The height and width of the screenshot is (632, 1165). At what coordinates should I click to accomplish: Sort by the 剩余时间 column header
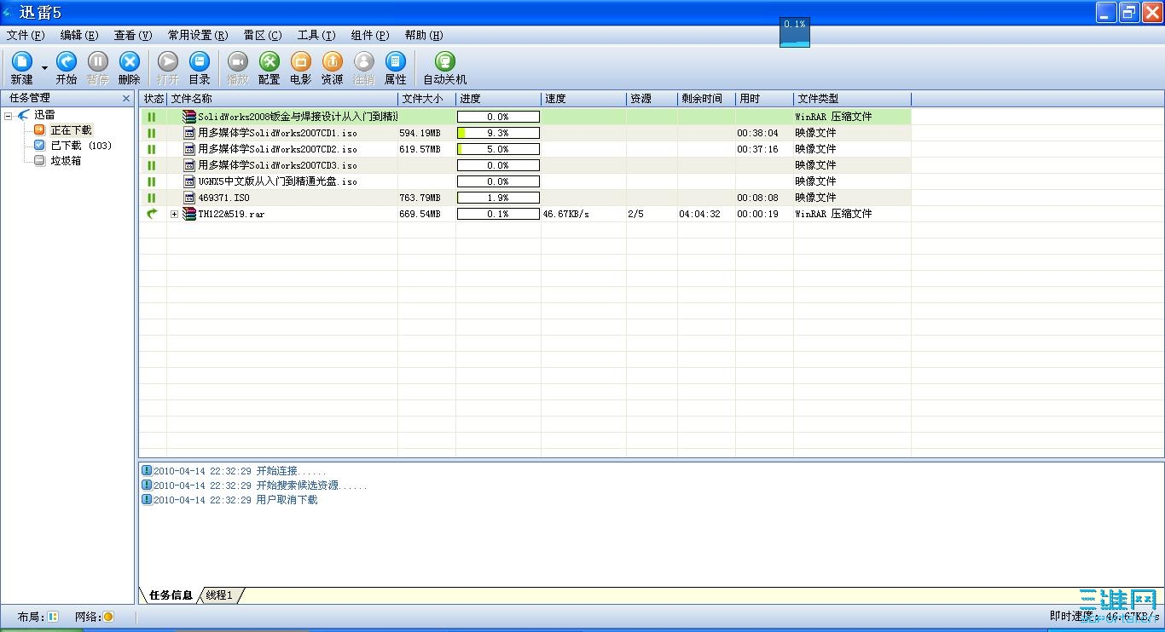pos(706,99)
